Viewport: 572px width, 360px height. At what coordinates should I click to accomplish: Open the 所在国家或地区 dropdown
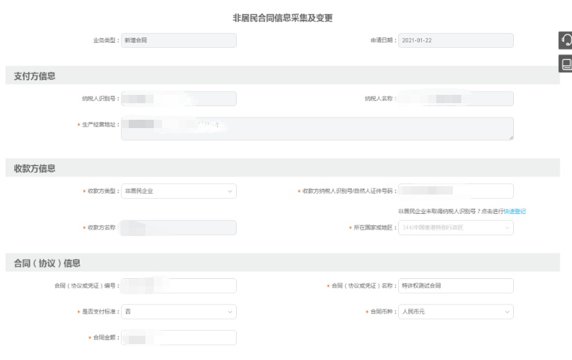click(456, 228)
